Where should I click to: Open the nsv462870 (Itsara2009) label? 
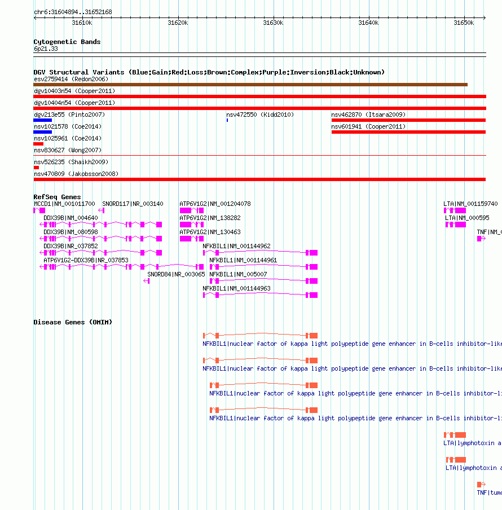pyautogui.click(x=368, y=115)
